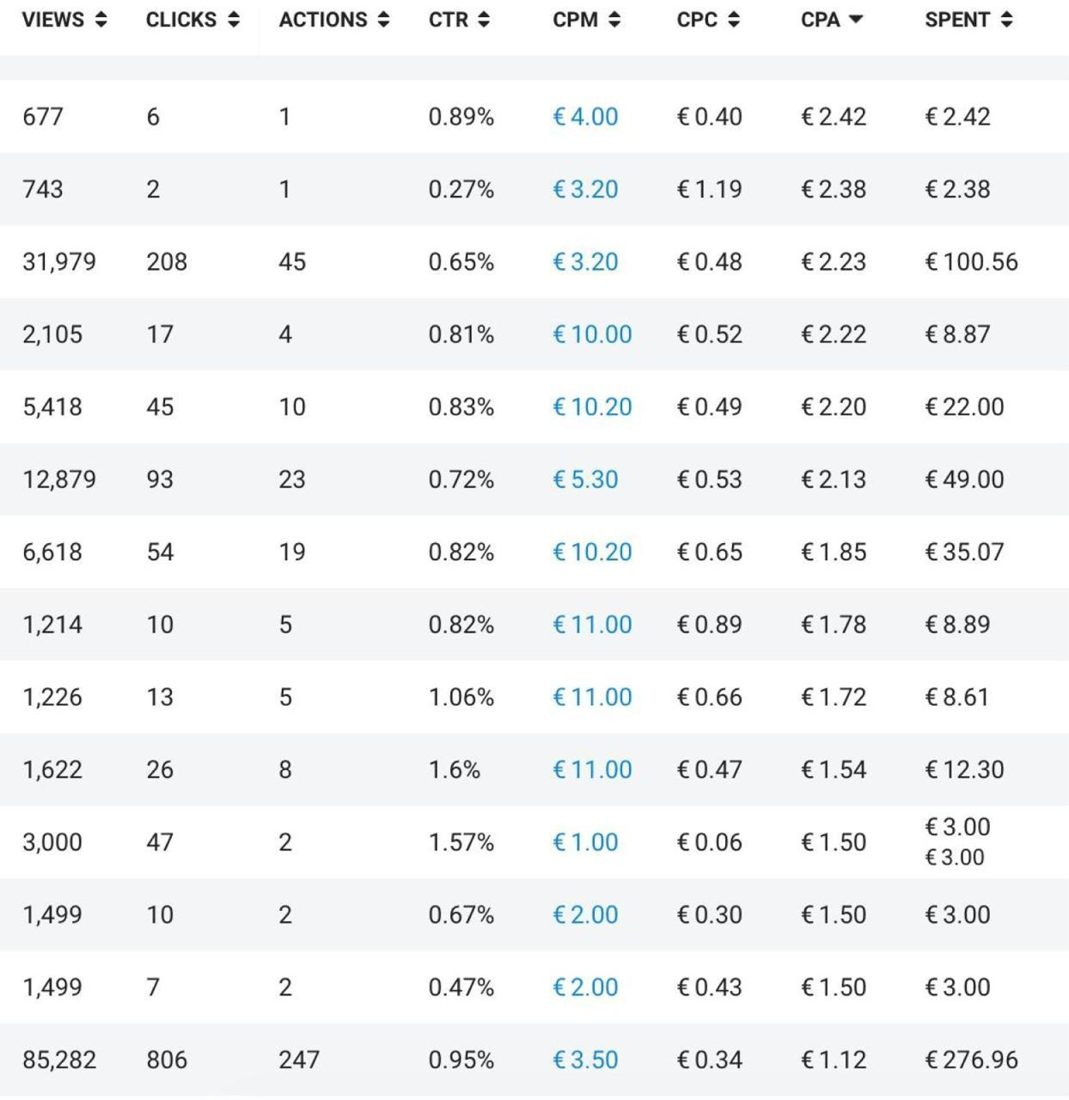Click the CPM header sort icon
Viewport: 1069px width, 1100px height.
(614, 20)
